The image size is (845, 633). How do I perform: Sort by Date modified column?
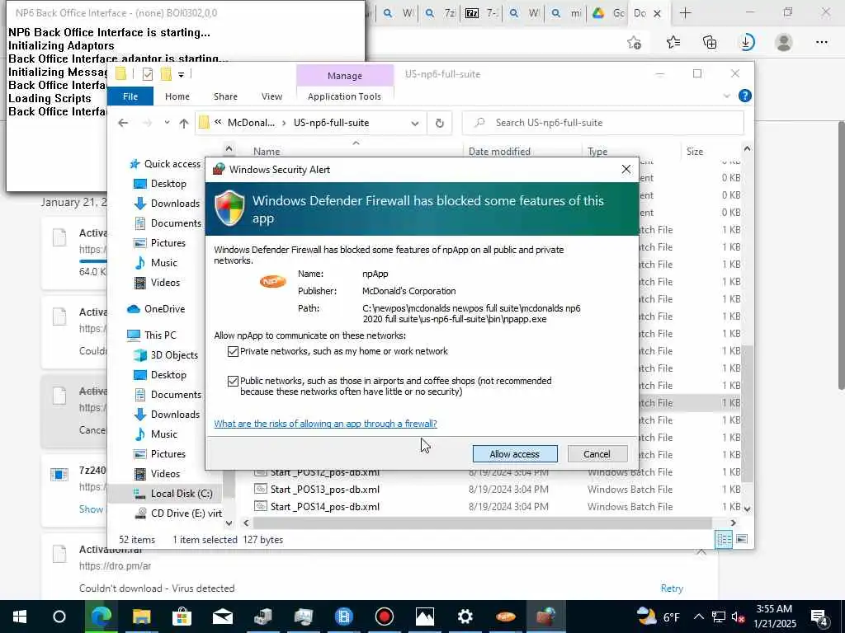tap(499, 152)
